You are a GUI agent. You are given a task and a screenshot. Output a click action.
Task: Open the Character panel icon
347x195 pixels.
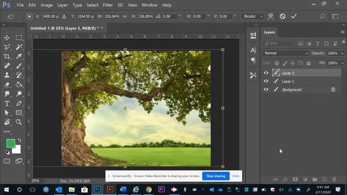(x=253, y=50)
